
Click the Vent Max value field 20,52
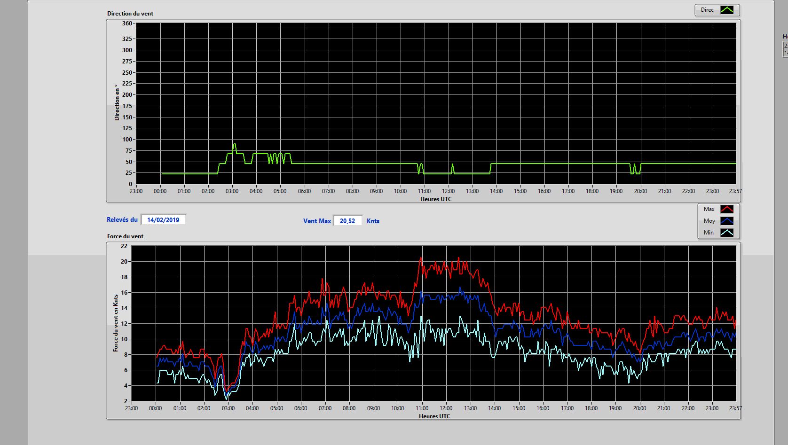[347, 221]
